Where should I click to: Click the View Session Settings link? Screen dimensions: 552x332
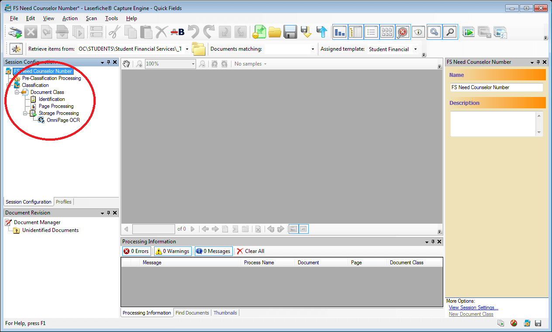[473, 308]
